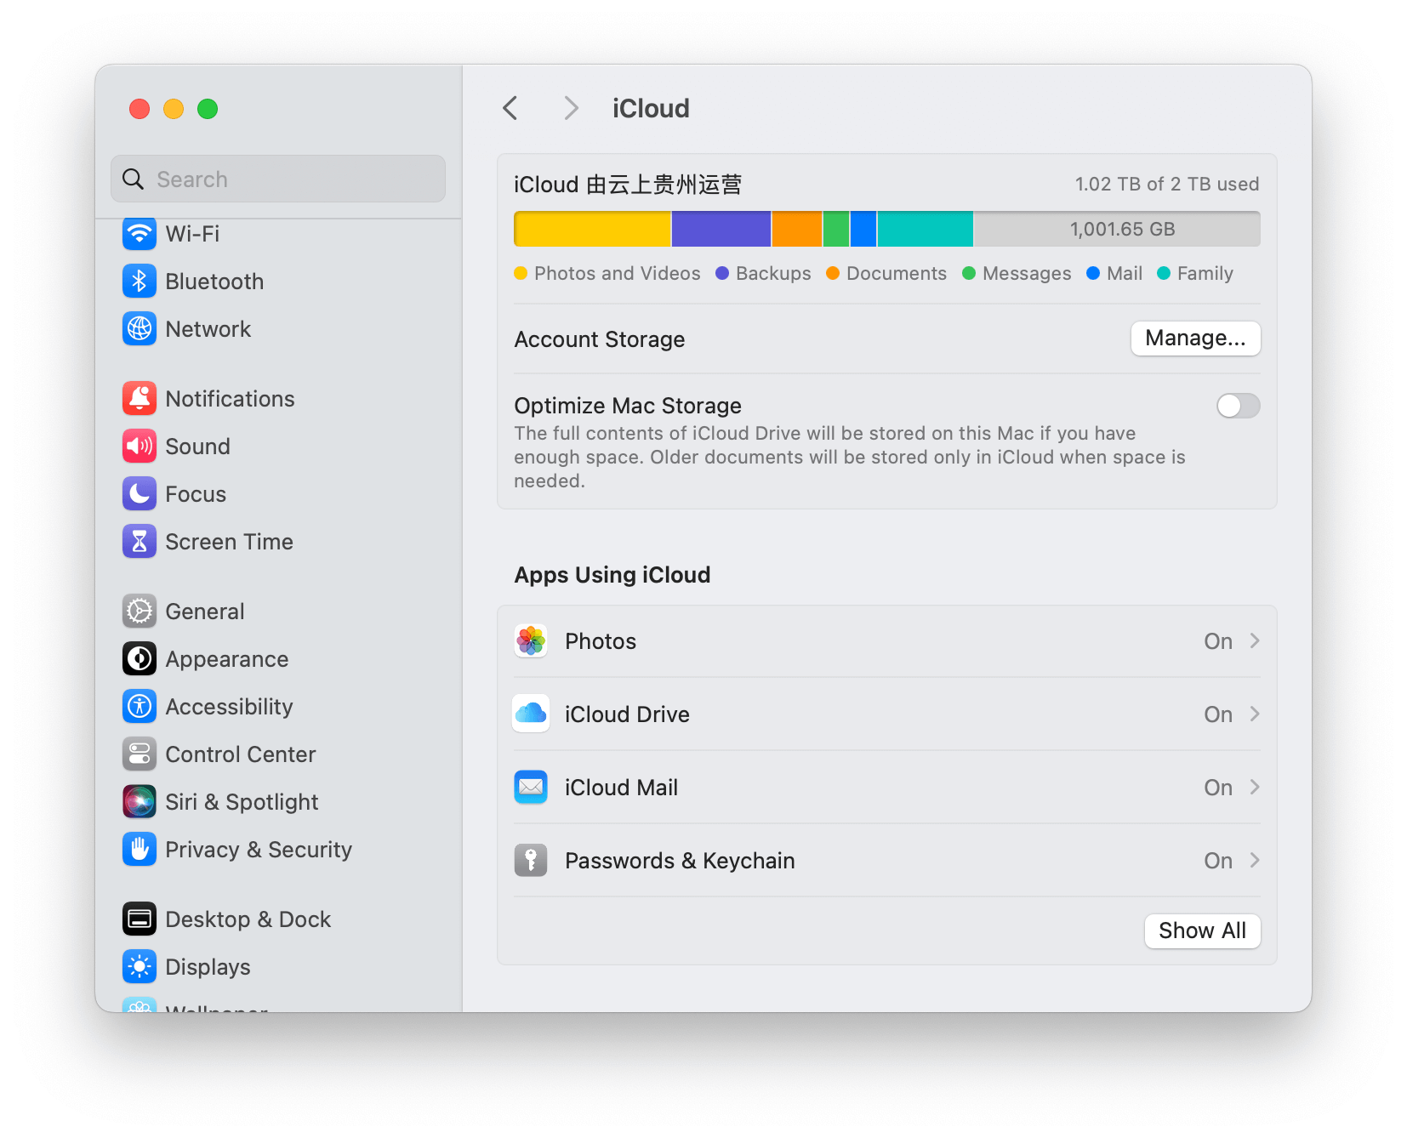Click the iCloud Drive cloud icon
Viewport: 1407px width, 1138px height.
coord(531,714)
